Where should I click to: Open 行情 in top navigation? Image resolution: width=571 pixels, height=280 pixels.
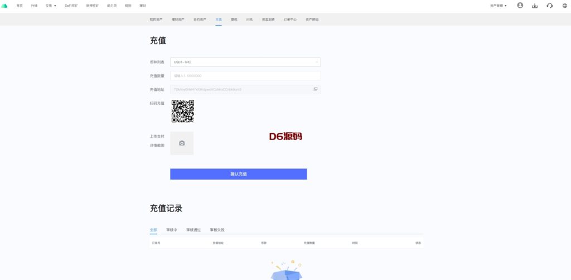(34, 6)
